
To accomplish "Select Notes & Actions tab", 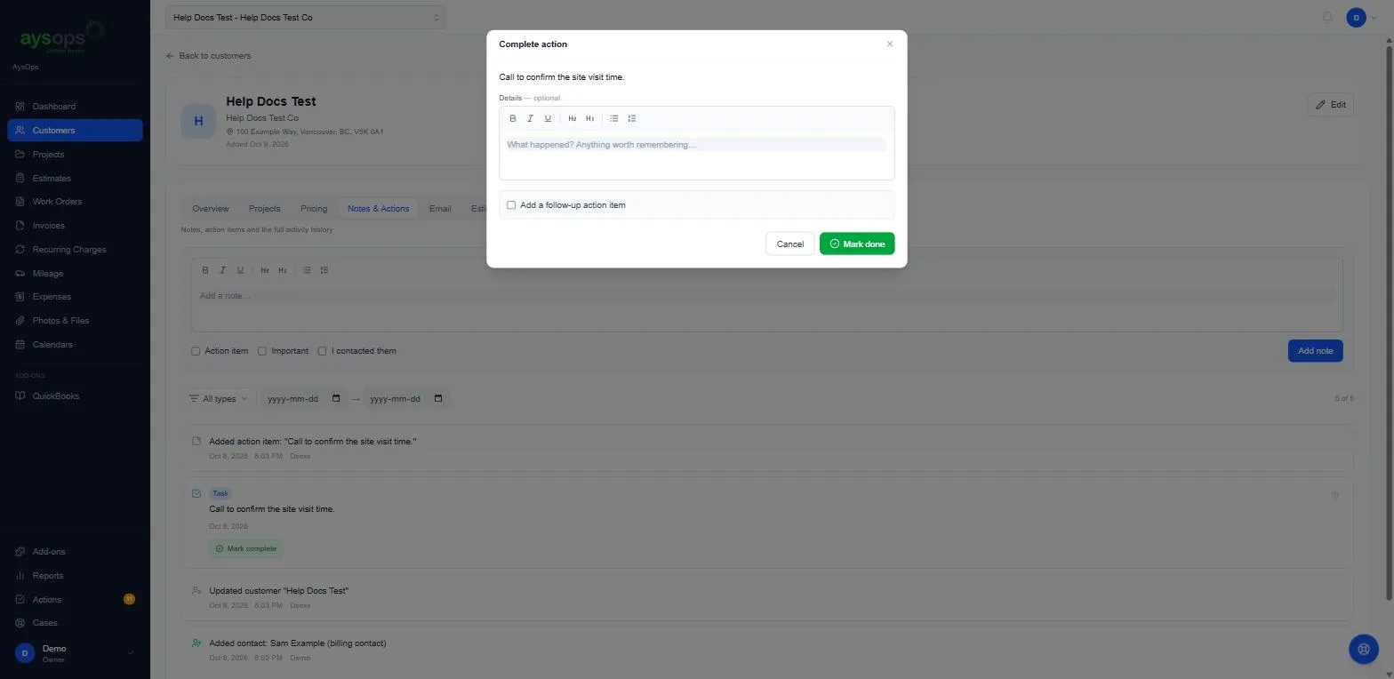I will point(379,209).
